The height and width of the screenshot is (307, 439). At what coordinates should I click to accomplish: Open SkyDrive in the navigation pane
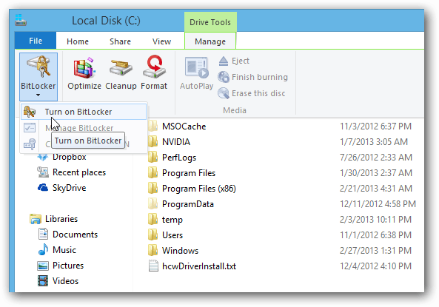[x=69, y=188]
